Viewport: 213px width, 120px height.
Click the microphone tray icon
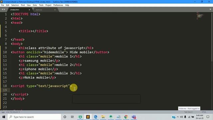(185, 117)
